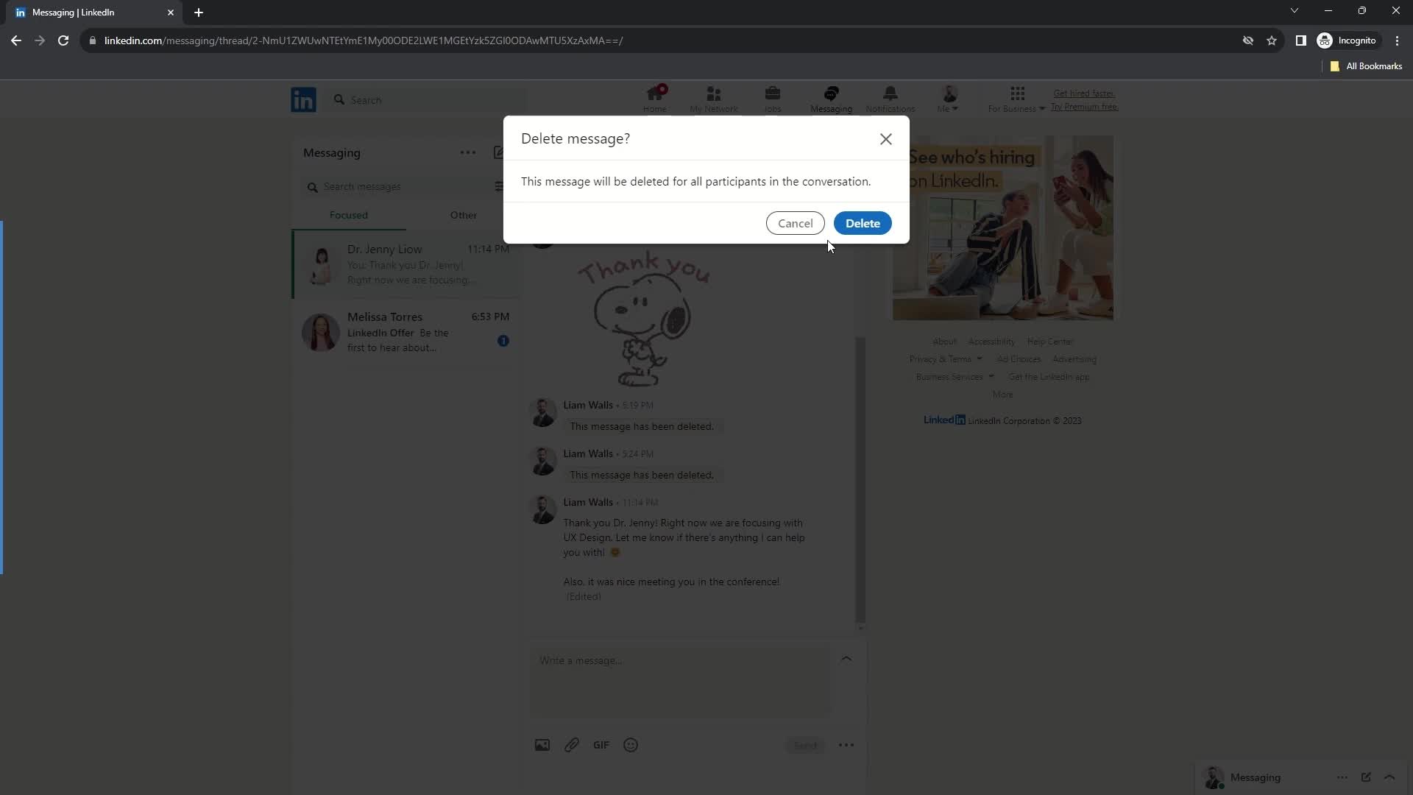
Task: Open Ad Choices footer link
Action: (1019, 359)
